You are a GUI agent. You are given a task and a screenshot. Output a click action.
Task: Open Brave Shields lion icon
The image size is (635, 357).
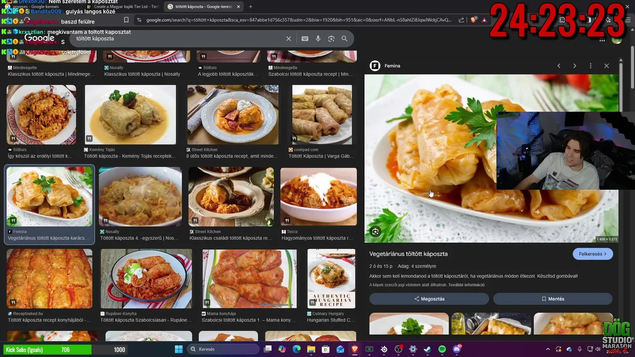[x=473, y=20]
